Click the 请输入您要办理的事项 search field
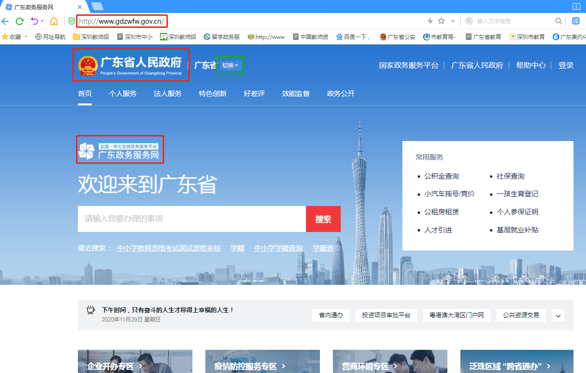This screenshot has height=373, width=586. click(x=191, y=219)
